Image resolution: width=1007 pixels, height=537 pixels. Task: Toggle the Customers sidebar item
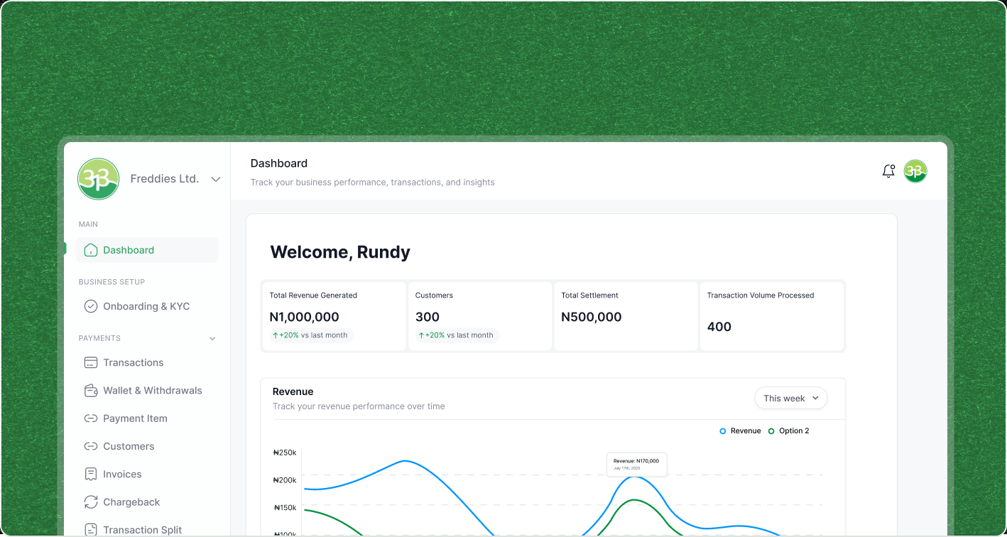coord(129,446)
